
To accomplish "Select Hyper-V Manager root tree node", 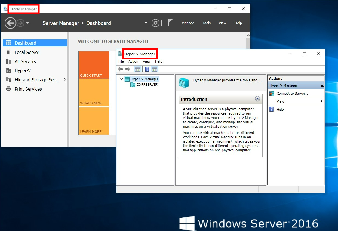I will point(144,79).
